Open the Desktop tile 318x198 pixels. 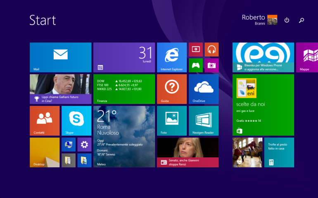coord(45,152)
